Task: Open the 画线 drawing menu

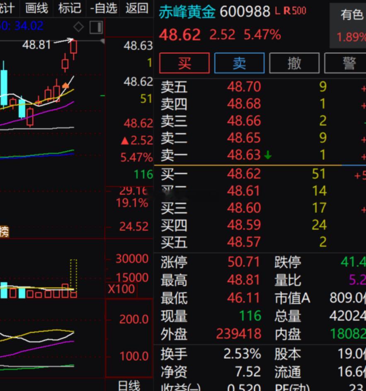Action: coord(36,8)
